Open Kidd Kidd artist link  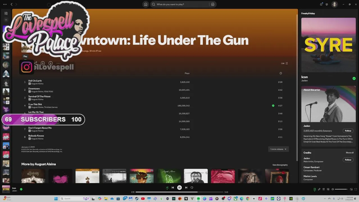49,91
